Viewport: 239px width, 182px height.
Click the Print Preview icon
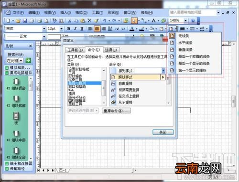46,21
